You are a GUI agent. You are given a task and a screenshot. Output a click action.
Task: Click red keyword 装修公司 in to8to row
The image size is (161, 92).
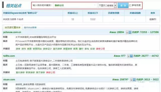tap(51, 72)
